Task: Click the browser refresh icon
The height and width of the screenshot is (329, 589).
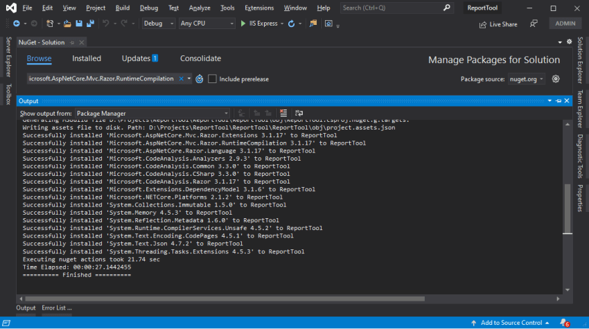Action: 291,24
